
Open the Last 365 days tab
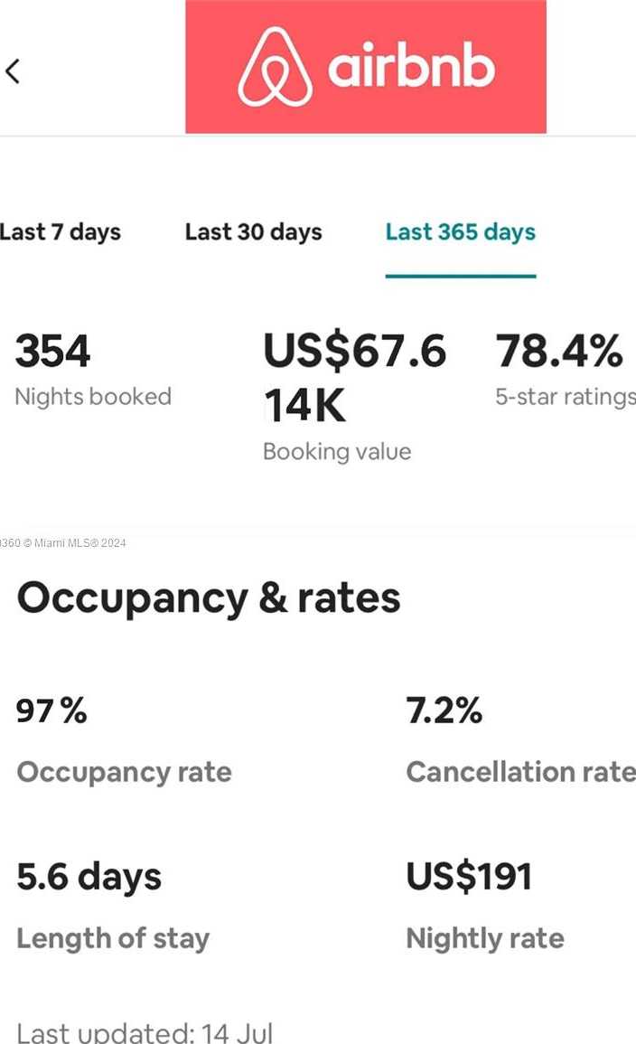[460, 232]
